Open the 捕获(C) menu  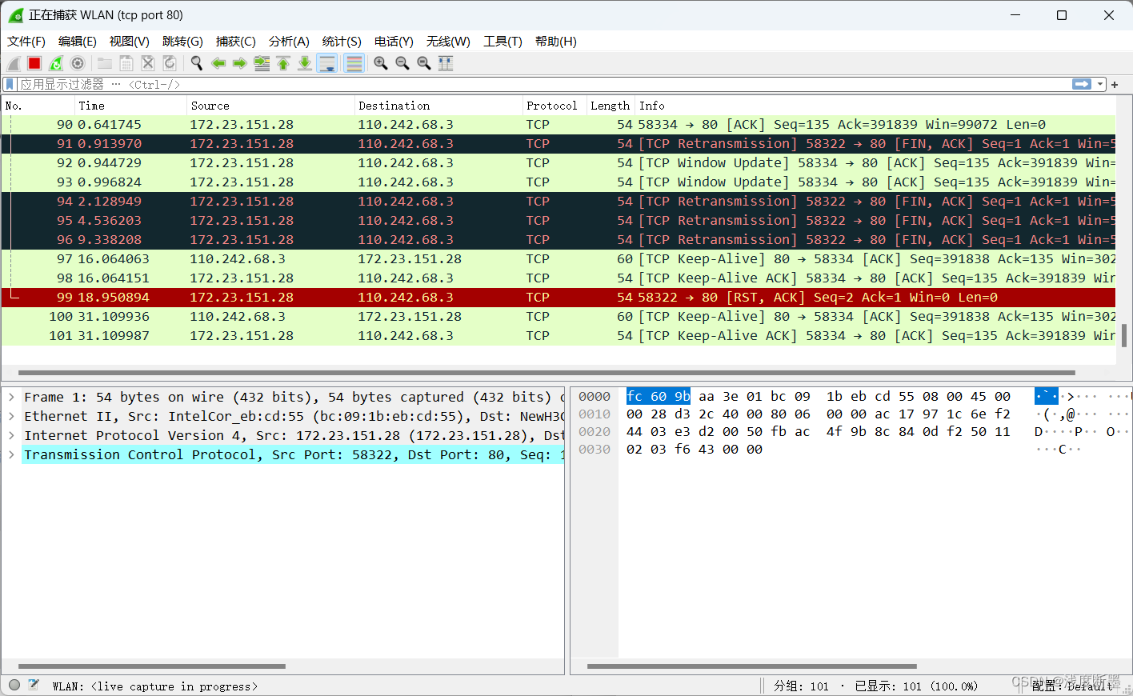(236, 42)
